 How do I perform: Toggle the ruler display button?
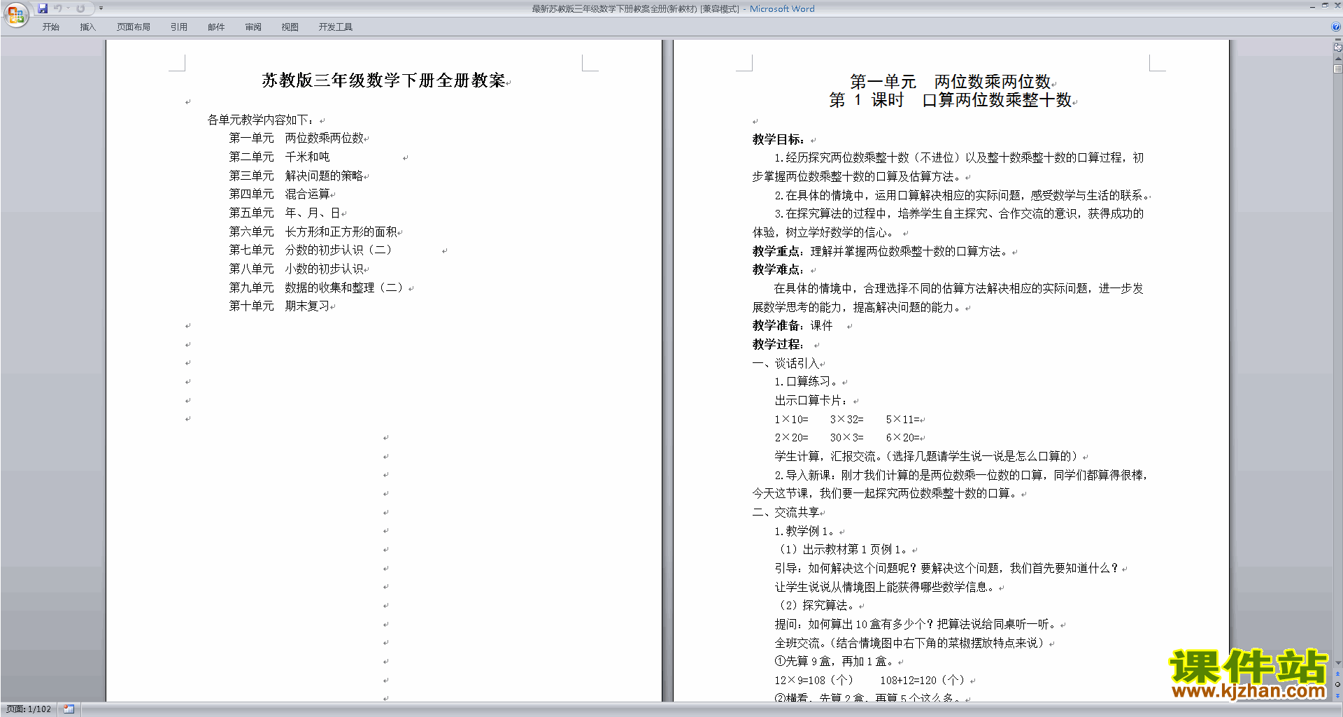[1337, 48]
